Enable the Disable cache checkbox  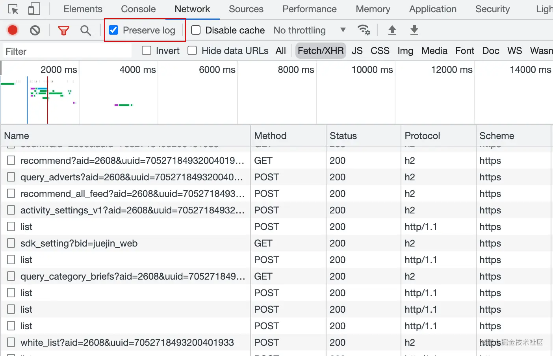point(196,30)
